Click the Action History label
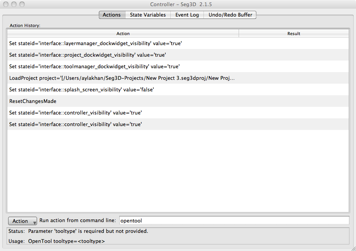Image resolution: width=356 pixels, height=251 pixels. point(25,25)
